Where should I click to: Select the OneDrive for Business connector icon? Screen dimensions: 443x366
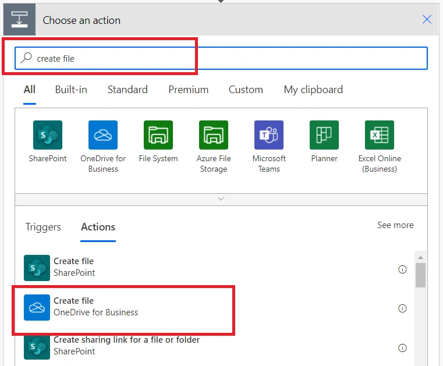coord(103,135)
